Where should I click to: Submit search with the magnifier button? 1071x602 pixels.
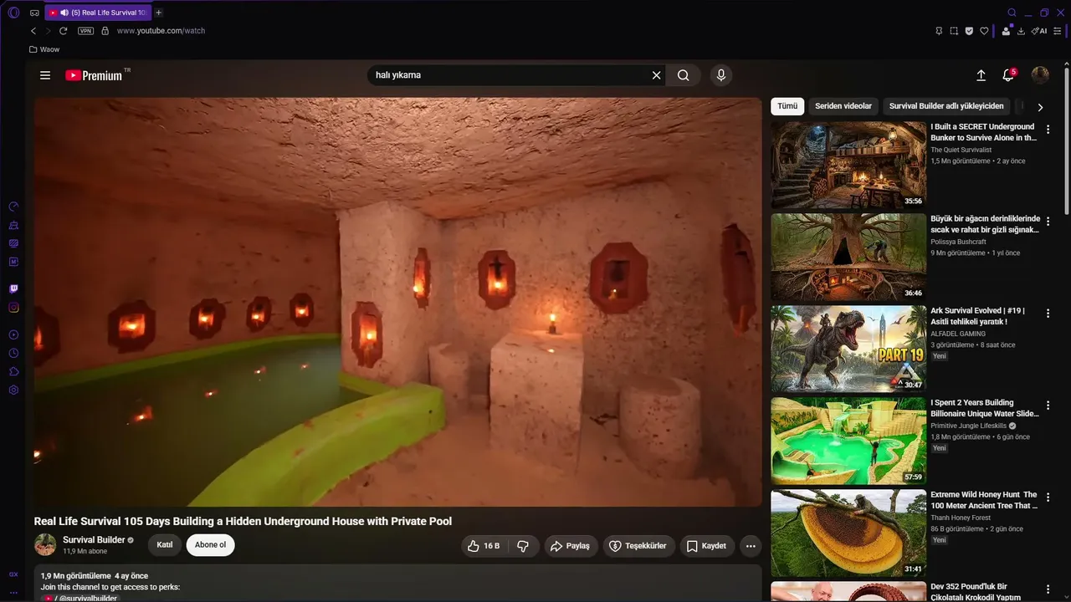[684, 75]
